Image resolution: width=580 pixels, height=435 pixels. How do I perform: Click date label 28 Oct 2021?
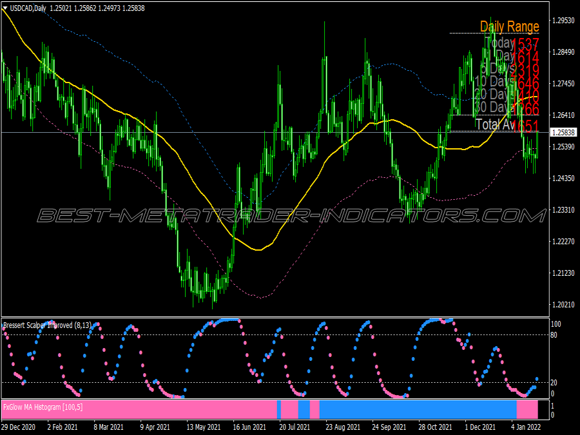point(436,427)
